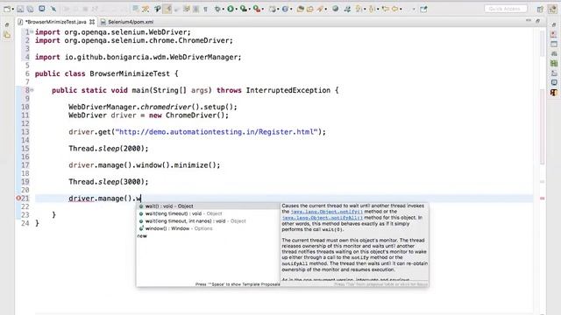Click red error mark in overview ruler
The height and width of the screenshot is (315, 561).
[543, 199]
